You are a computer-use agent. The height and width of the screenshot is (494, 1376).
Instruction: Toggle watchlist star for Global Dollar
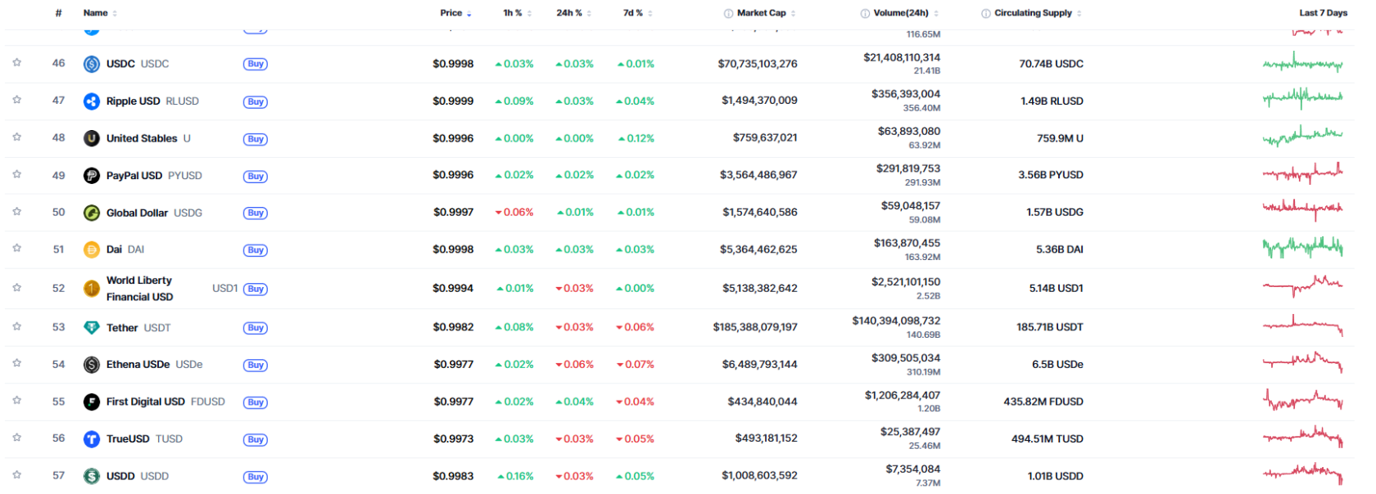click(16, 212)
